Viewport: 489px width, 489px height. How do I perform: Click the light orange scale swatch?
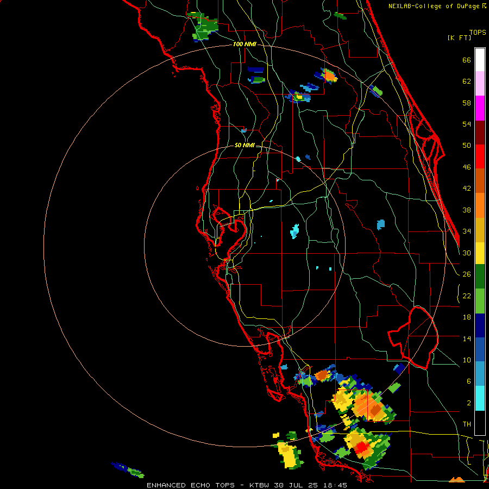click(x=480, y=205)
